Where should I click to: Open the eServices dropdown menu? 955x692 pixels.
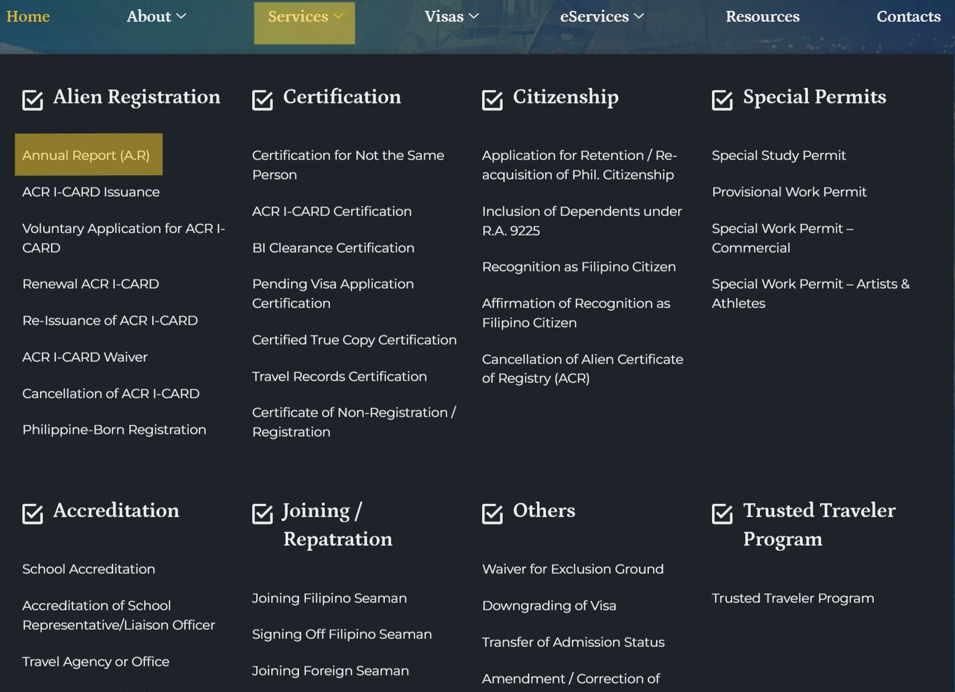point(602,17)
